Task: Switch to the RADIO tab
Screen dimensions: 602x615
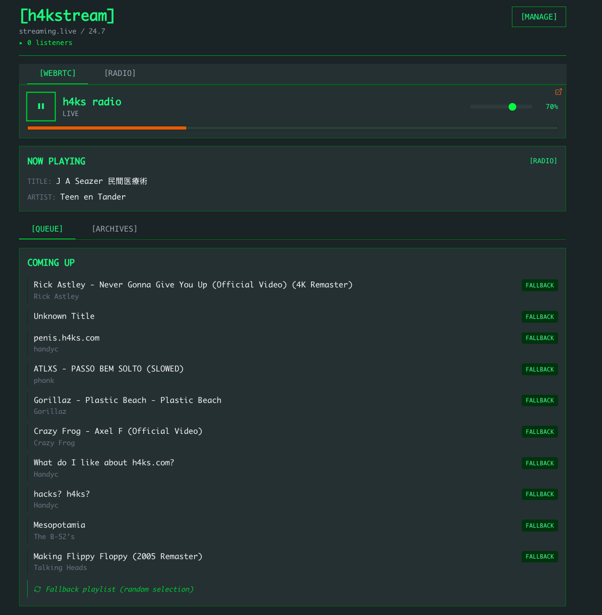Action: click(119, 73)
